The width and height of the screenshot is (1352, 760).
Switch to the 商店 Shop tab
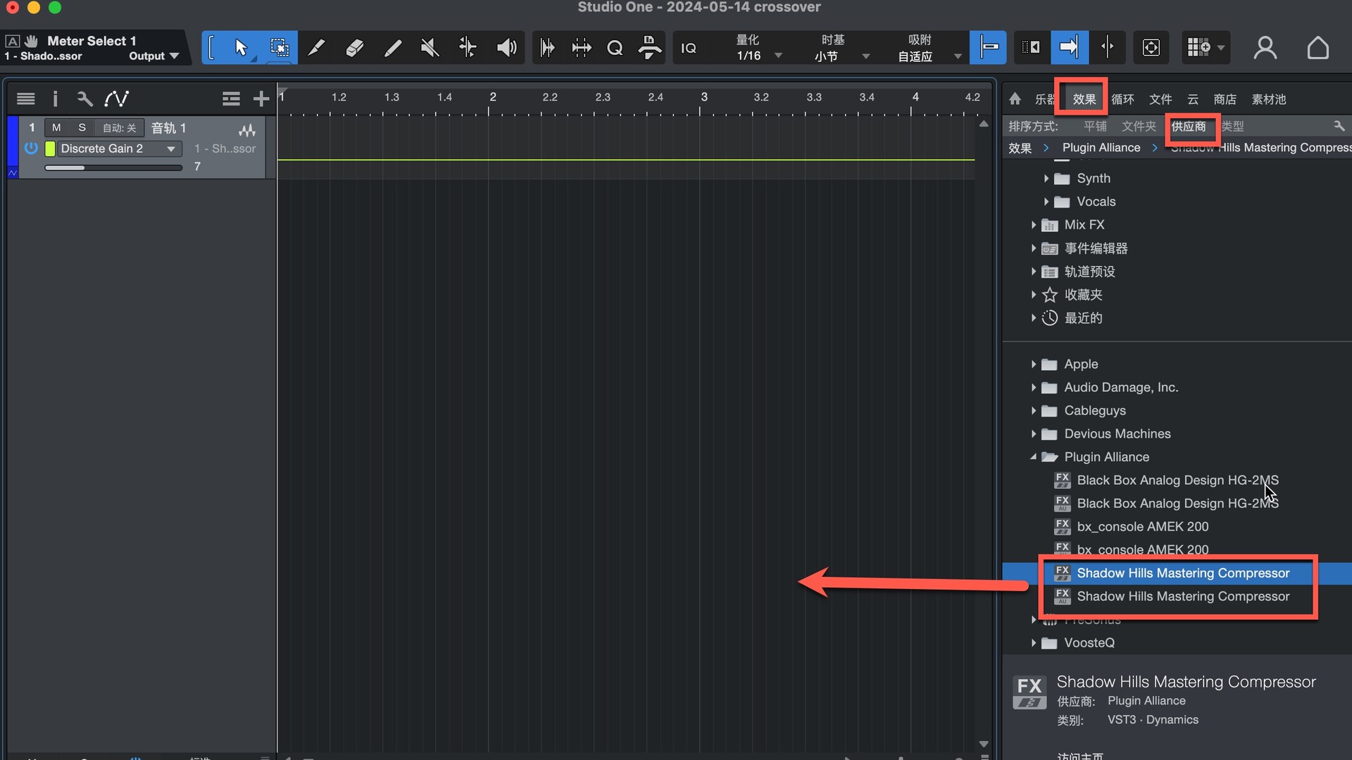[x=1225, y=99]
